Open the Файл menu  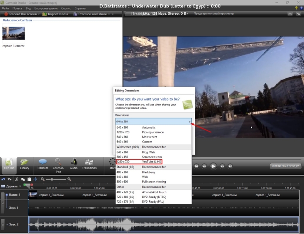coord(5,8)
